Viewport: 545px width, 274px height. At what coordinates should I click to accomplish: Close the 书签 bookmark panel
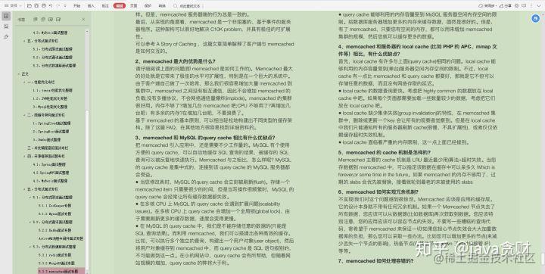click(83, 20)
